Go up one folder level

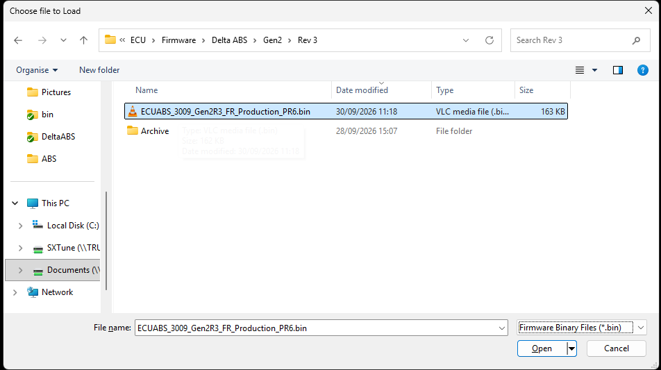(83, 40)
